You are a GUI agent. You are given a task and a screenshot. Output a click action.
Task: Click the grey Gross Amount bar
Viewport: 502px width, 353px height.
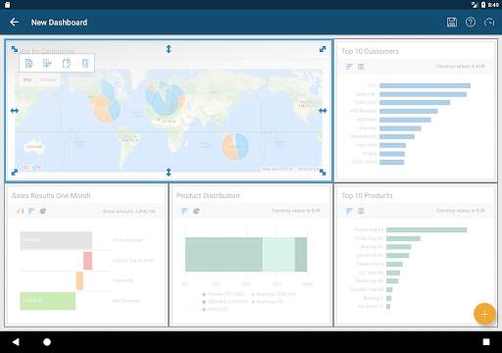pyautogui.click(x=56, y=240)
